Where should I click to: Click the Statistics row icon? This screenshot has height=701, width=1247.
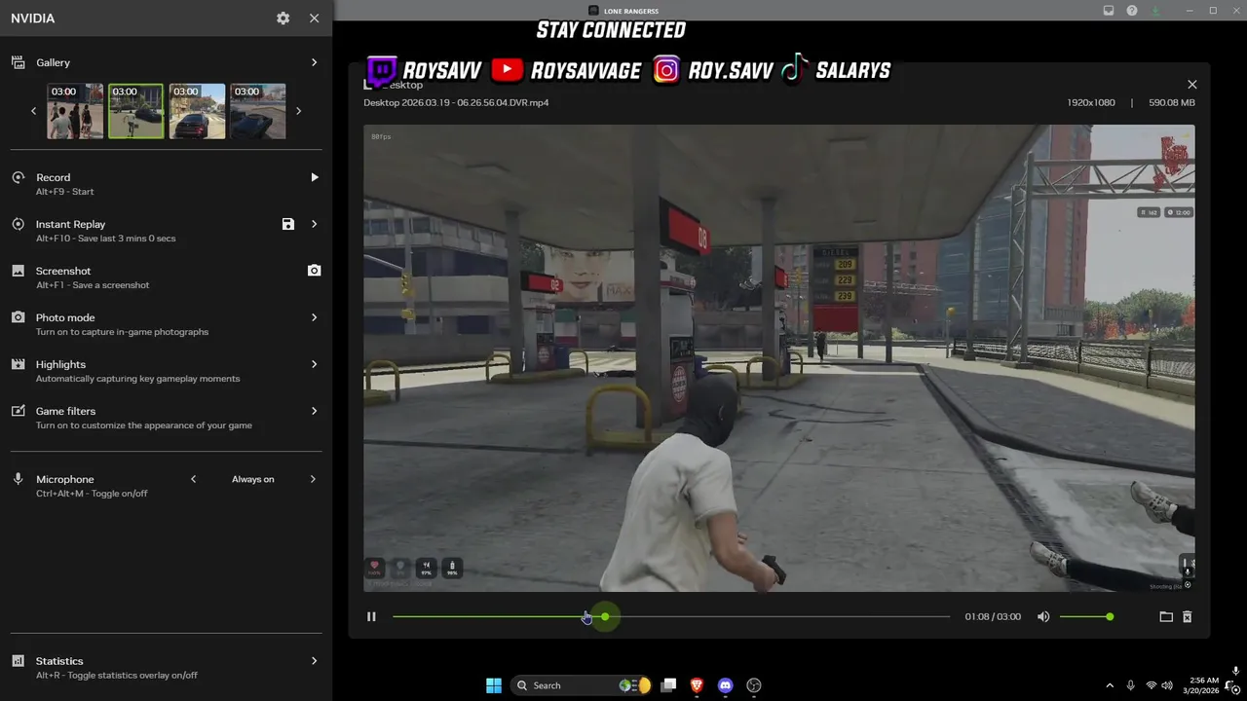[x=18, y=661]
